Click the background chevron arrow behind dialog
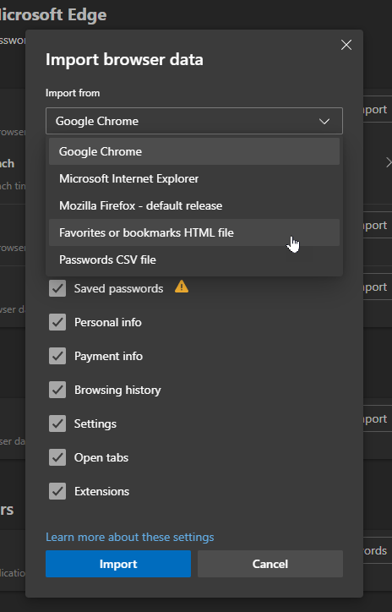 389,162
